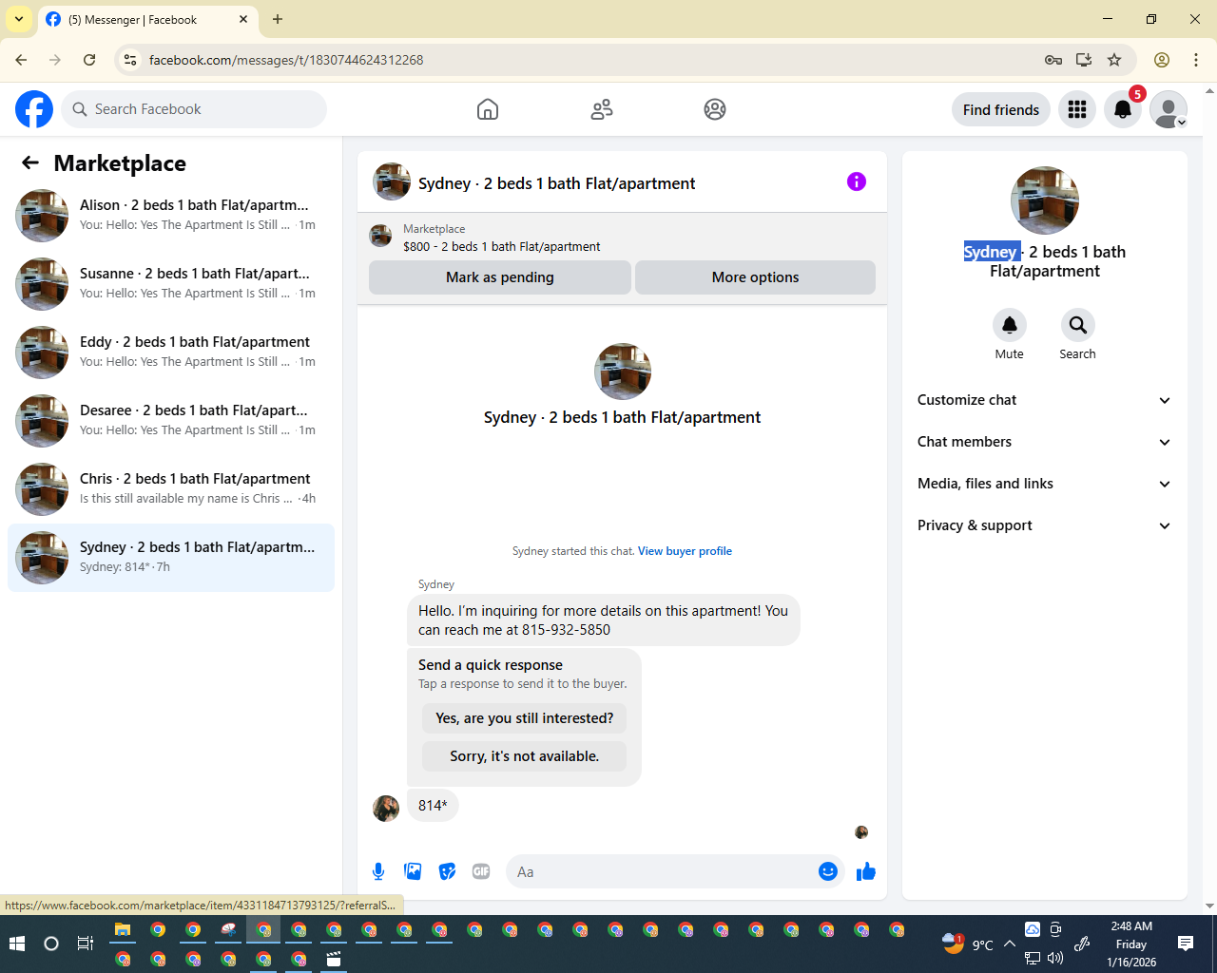
Task: Mark the listing as pending
Action: (500, 277)
